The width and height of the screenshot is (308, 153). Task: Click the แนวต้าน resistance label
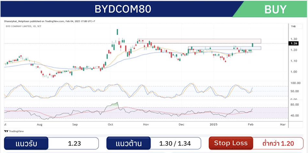(x=129, y=143)
